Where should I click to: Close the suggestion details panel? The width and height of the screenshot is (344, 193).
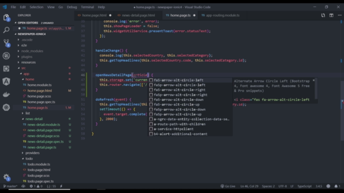pyautogui.click(x=313, y=80)
